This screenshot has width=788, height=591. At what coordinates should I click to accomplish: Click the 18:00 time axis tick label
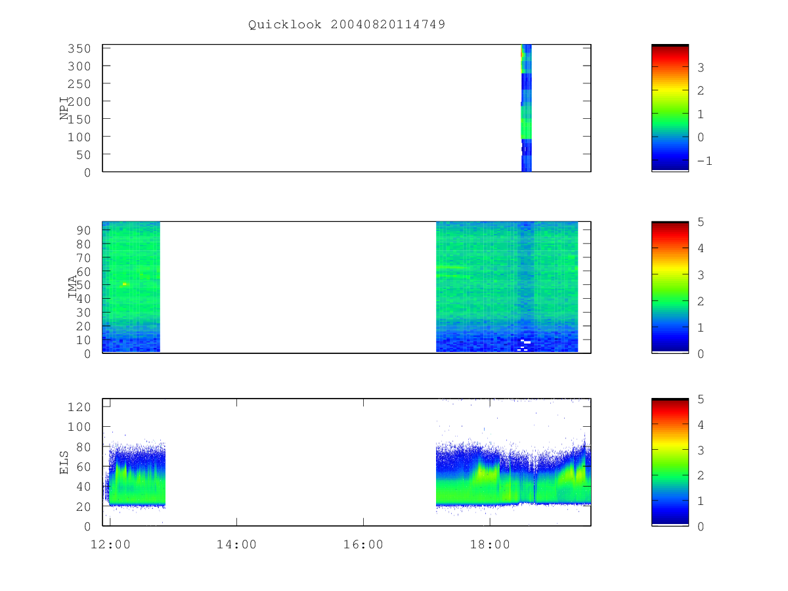coord(491,544)
